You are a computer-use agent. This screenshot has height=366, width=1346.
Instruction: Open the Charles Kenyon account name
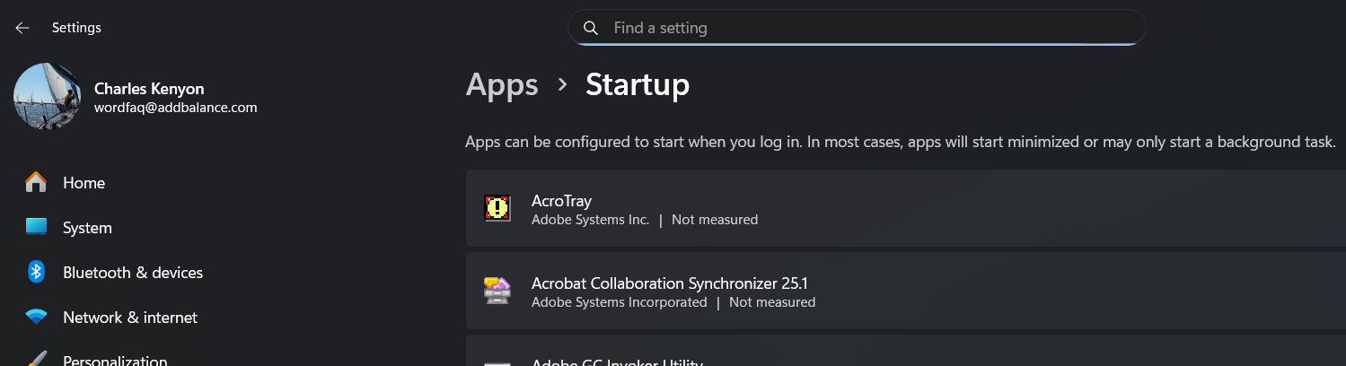click(149, 89)
